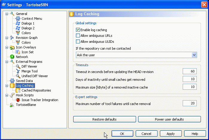Click the maximum size kByte field

click(190, 87)
